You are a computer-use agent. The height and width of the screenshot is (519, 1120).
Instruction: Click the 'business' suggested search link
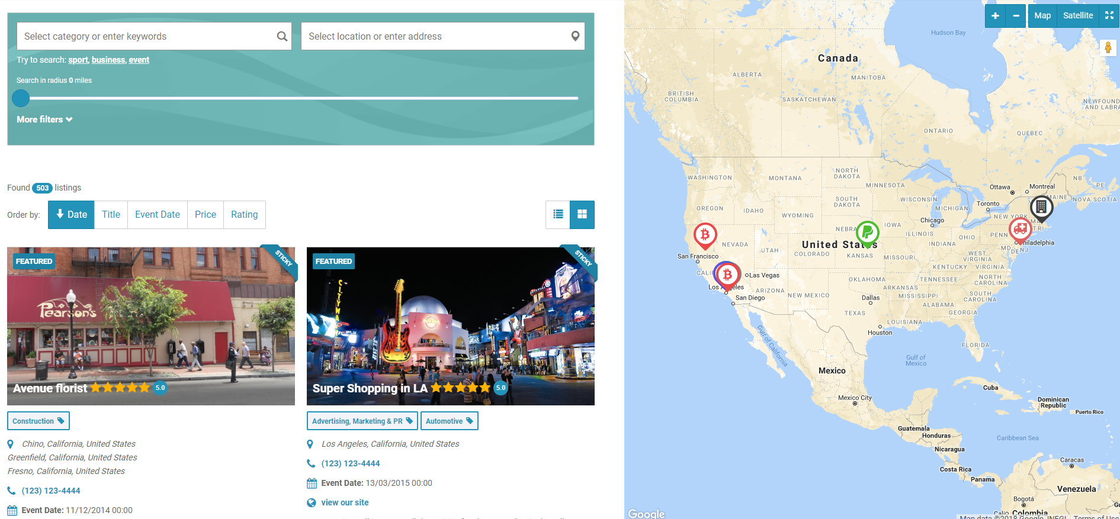point(108,60)
